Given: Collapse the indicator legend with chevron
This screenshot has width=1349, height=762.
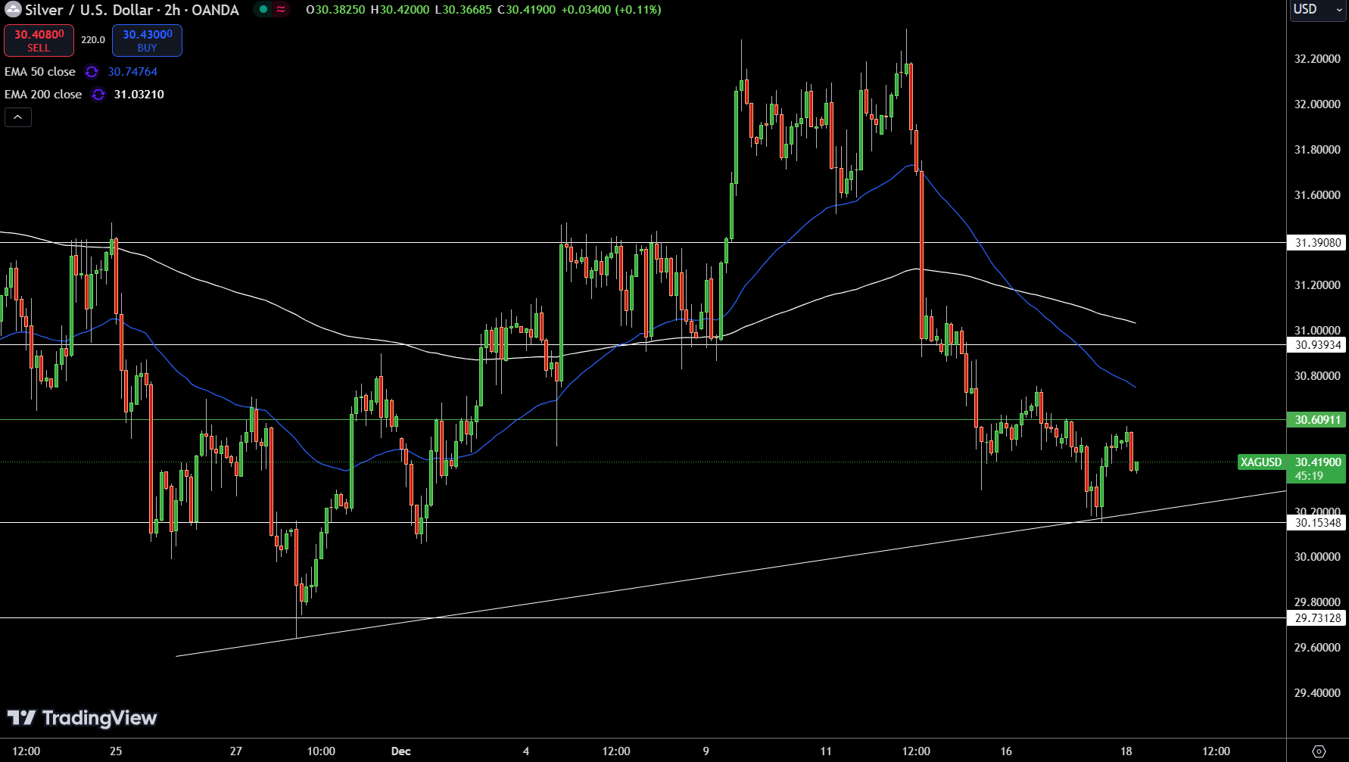Looking at the screenshot, I should 18,117.
